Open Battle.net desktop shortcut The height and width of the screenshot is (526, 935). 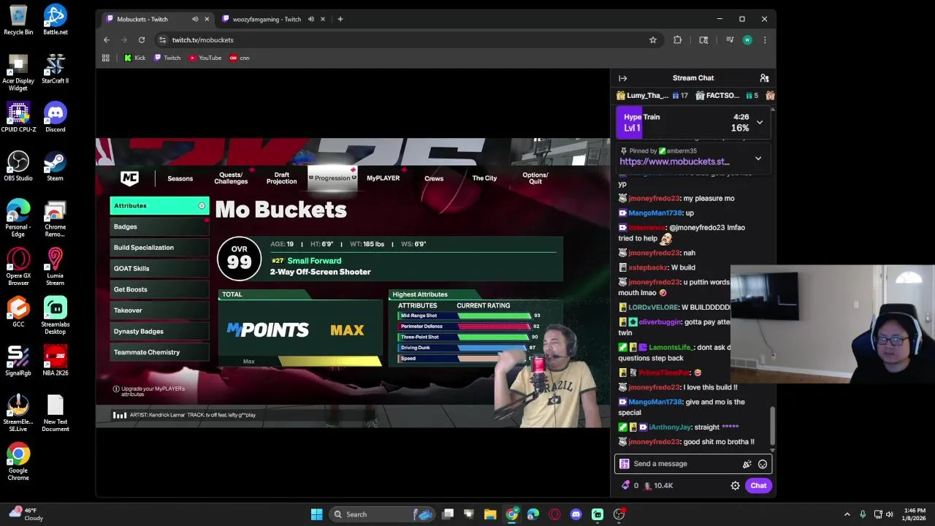tap(55, 20)
